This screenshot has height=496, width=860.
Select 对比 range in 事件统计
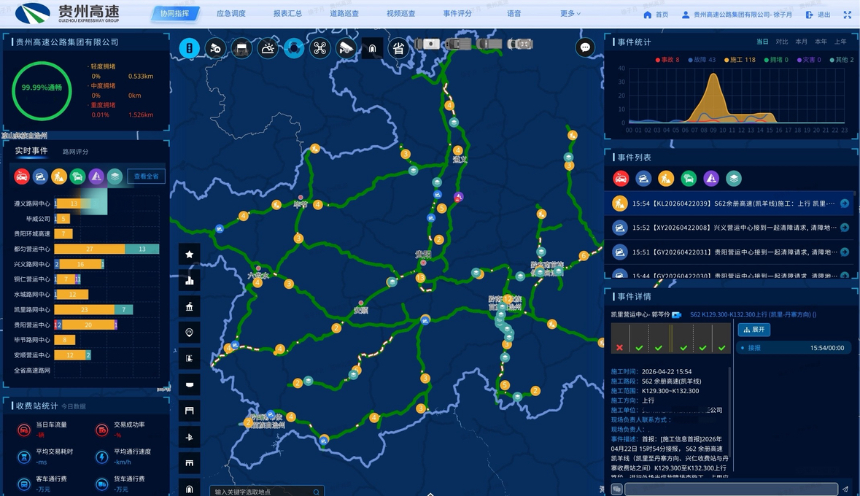pos(781,42)
